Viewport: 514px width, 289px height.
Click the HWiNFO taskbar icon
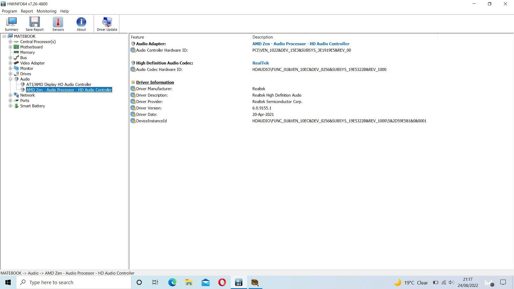239,282
